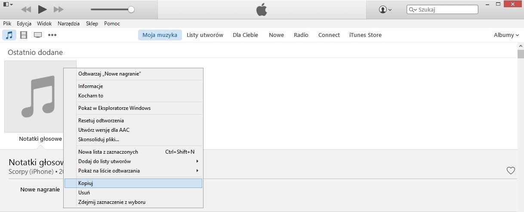524x212 pixels.
Task: Expand the Albumy view dropdown
Action: [506, 35]
